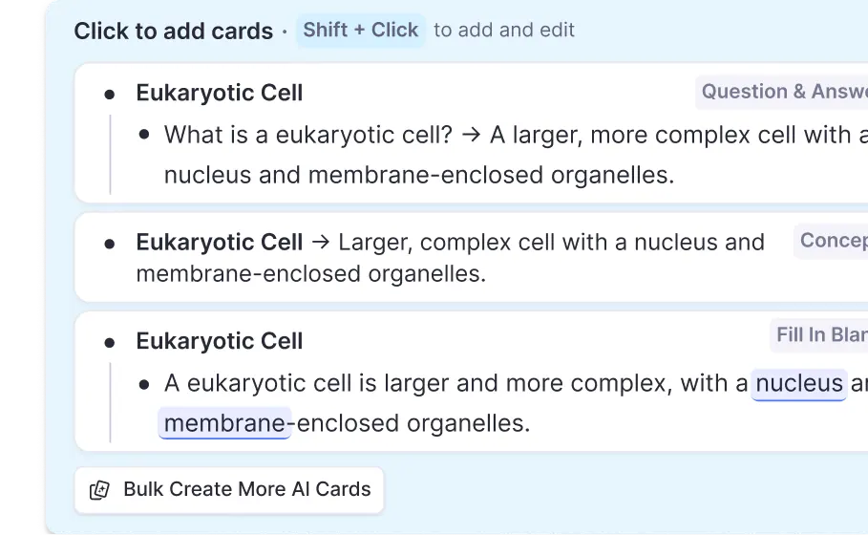
Task: Click the Bulk Create More AI Cards icon
Action: click(99, 490)
